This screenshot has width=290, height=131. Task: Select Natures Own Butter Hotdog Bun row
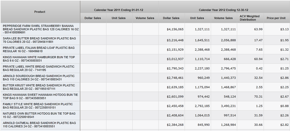39,115
